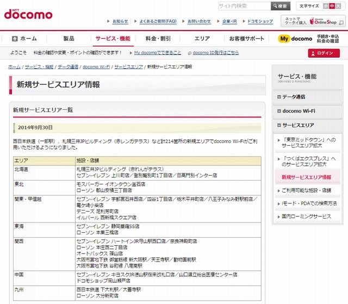Open the ドコモショップ link
Screen dimensions: 348x304
pyautogui.click(x=260, y=21)
